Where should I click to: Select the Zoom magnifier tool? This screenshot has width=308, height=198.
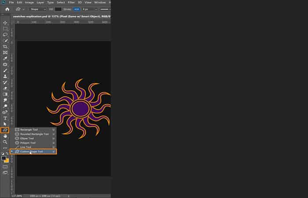pos(5,142)
